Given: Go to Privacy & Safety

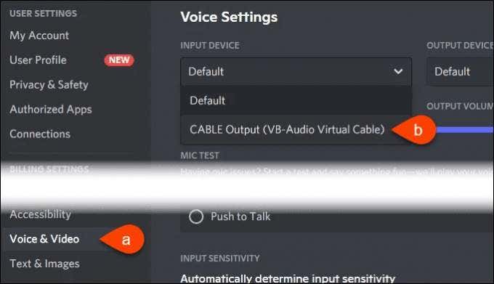Looking at the screenshot, I should click(49, 85).
